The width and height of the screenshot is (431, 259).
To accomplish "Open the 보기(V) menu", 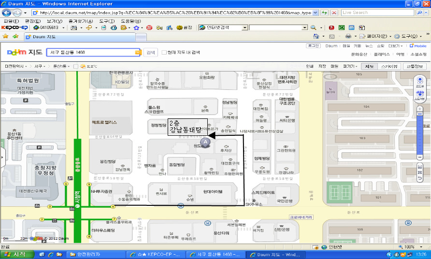I will [x=55, y=21].
